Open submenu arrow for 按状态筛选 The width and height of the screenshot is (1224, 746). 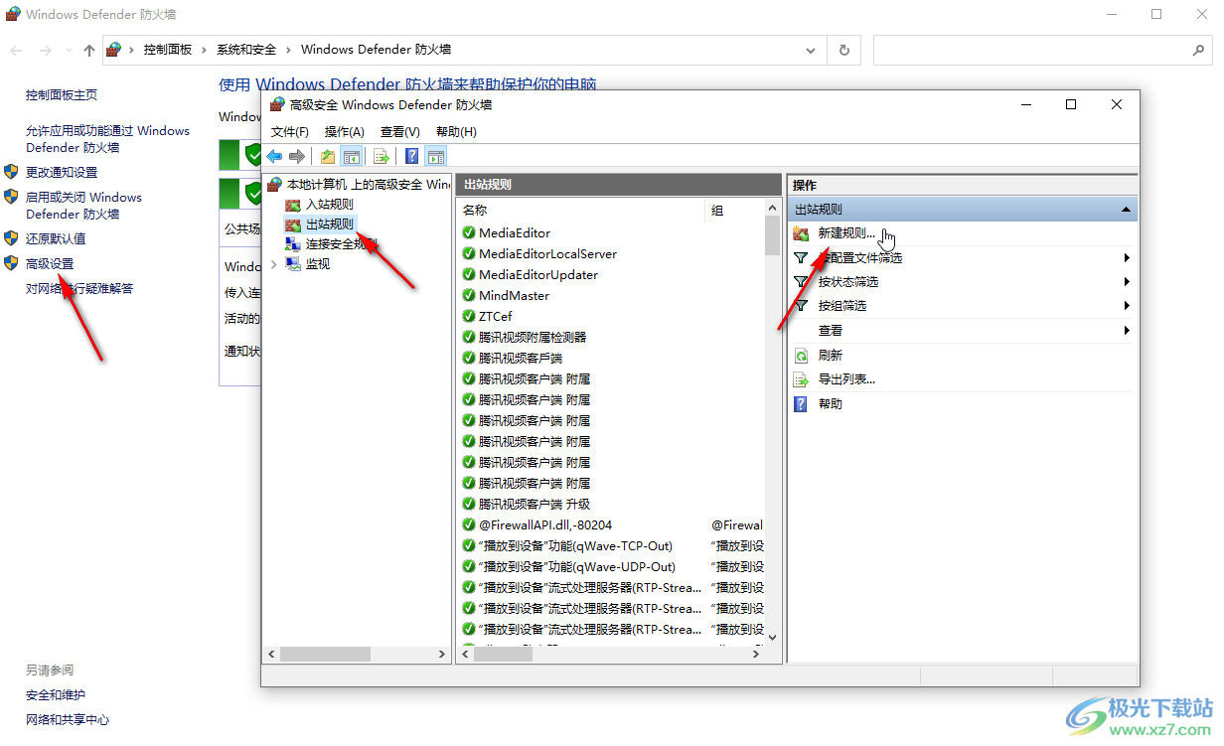pyautogui.click(x=1127, y=282)
